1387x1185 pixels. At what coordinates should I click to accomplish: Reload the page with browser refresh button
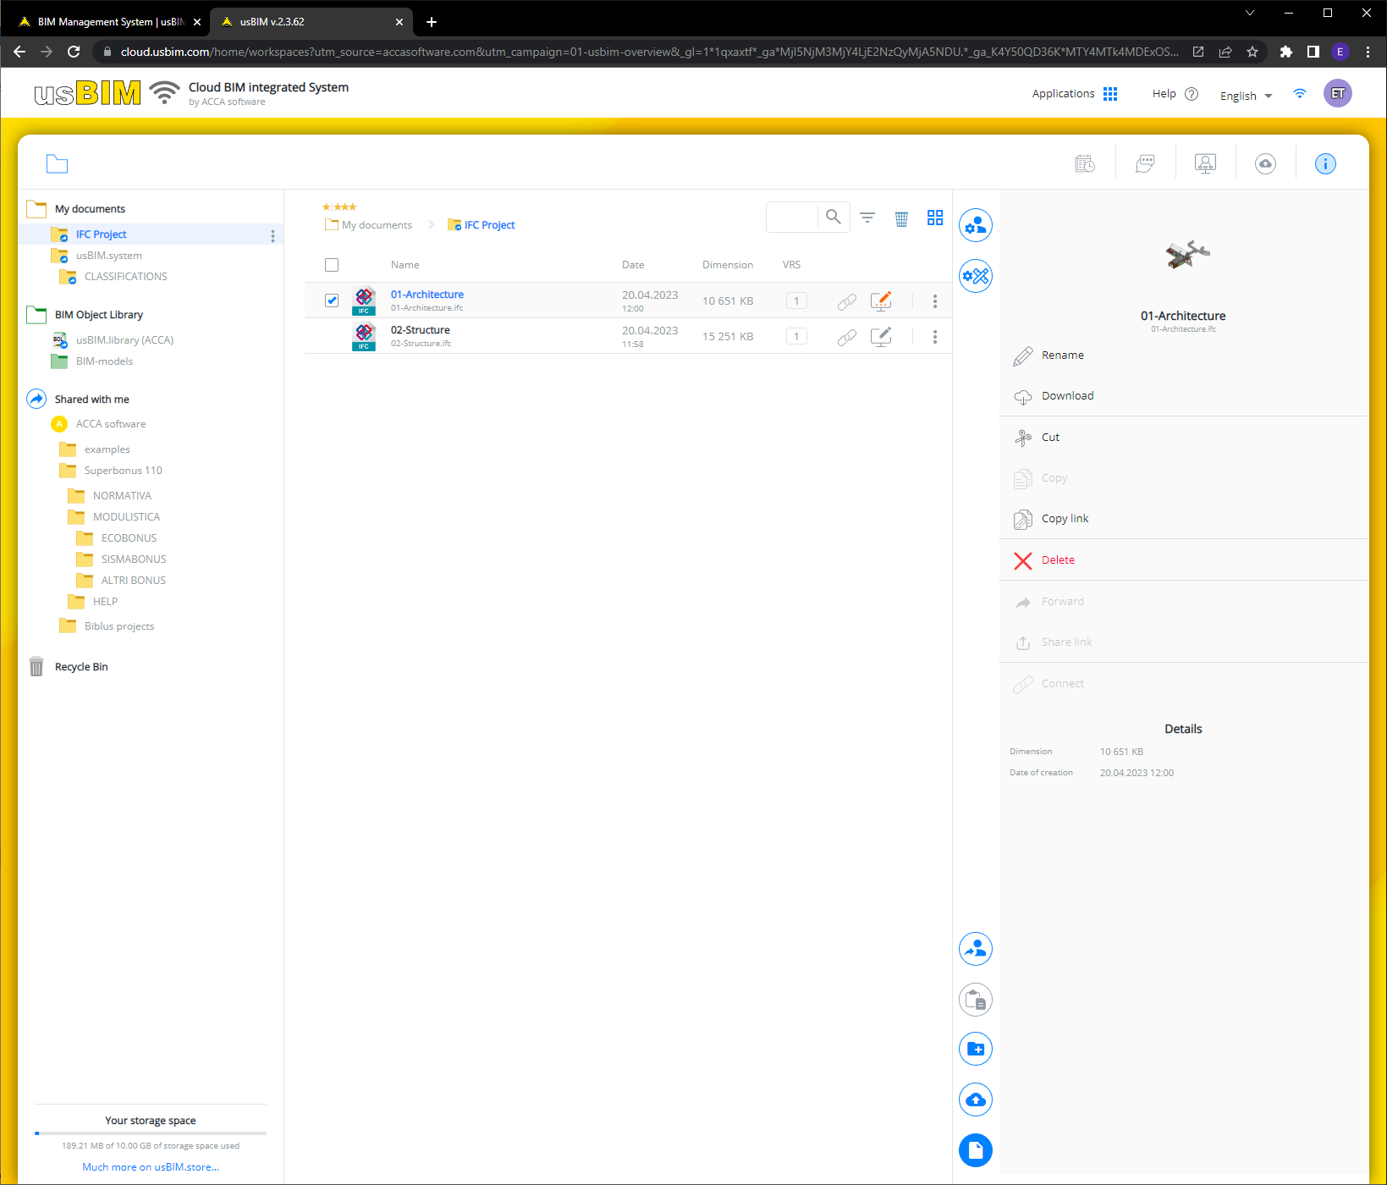(x=74, y=52)
